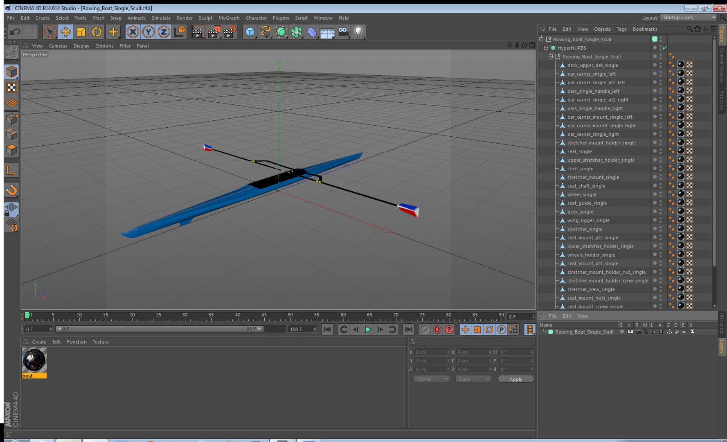This screenshot has height=442, width=727.
Task: Add a Cube primitive object
Action: (250, 32)
